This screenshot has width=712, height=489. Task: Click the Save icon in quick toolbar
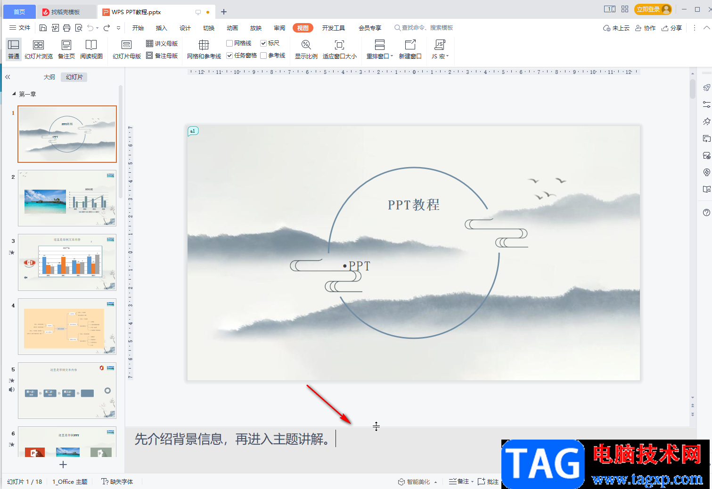click(43, 28)
